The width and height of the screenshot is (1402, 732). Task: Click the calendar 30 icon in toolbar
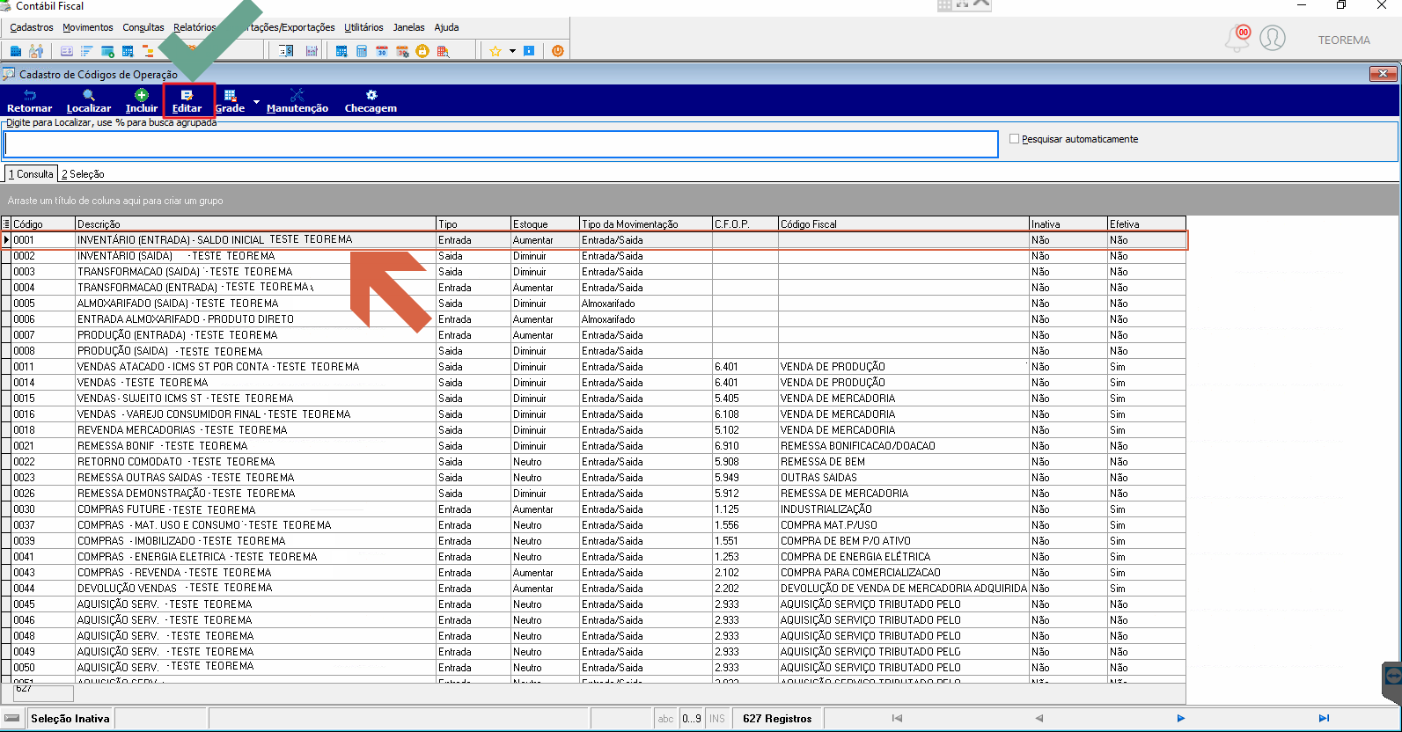(382, 51)
